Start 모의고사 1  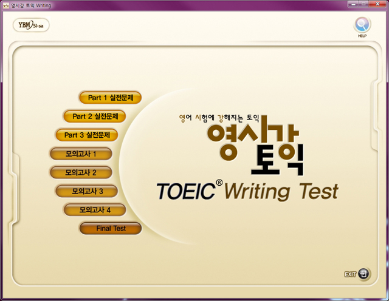pos(80,154)
